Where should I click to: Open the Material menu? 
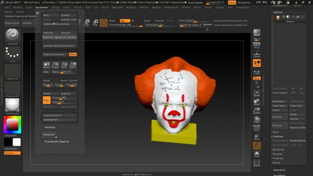131,7
